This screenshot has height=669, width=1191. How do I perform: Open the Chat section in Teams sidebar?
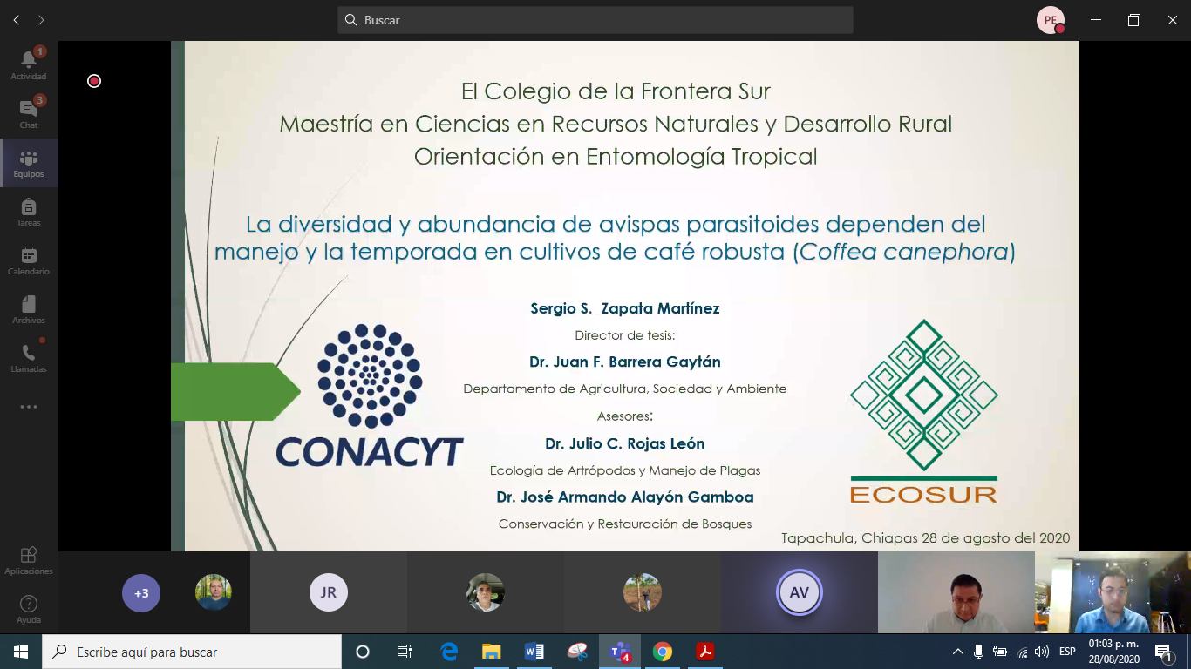pyautogui.click(x=29, y=113)
